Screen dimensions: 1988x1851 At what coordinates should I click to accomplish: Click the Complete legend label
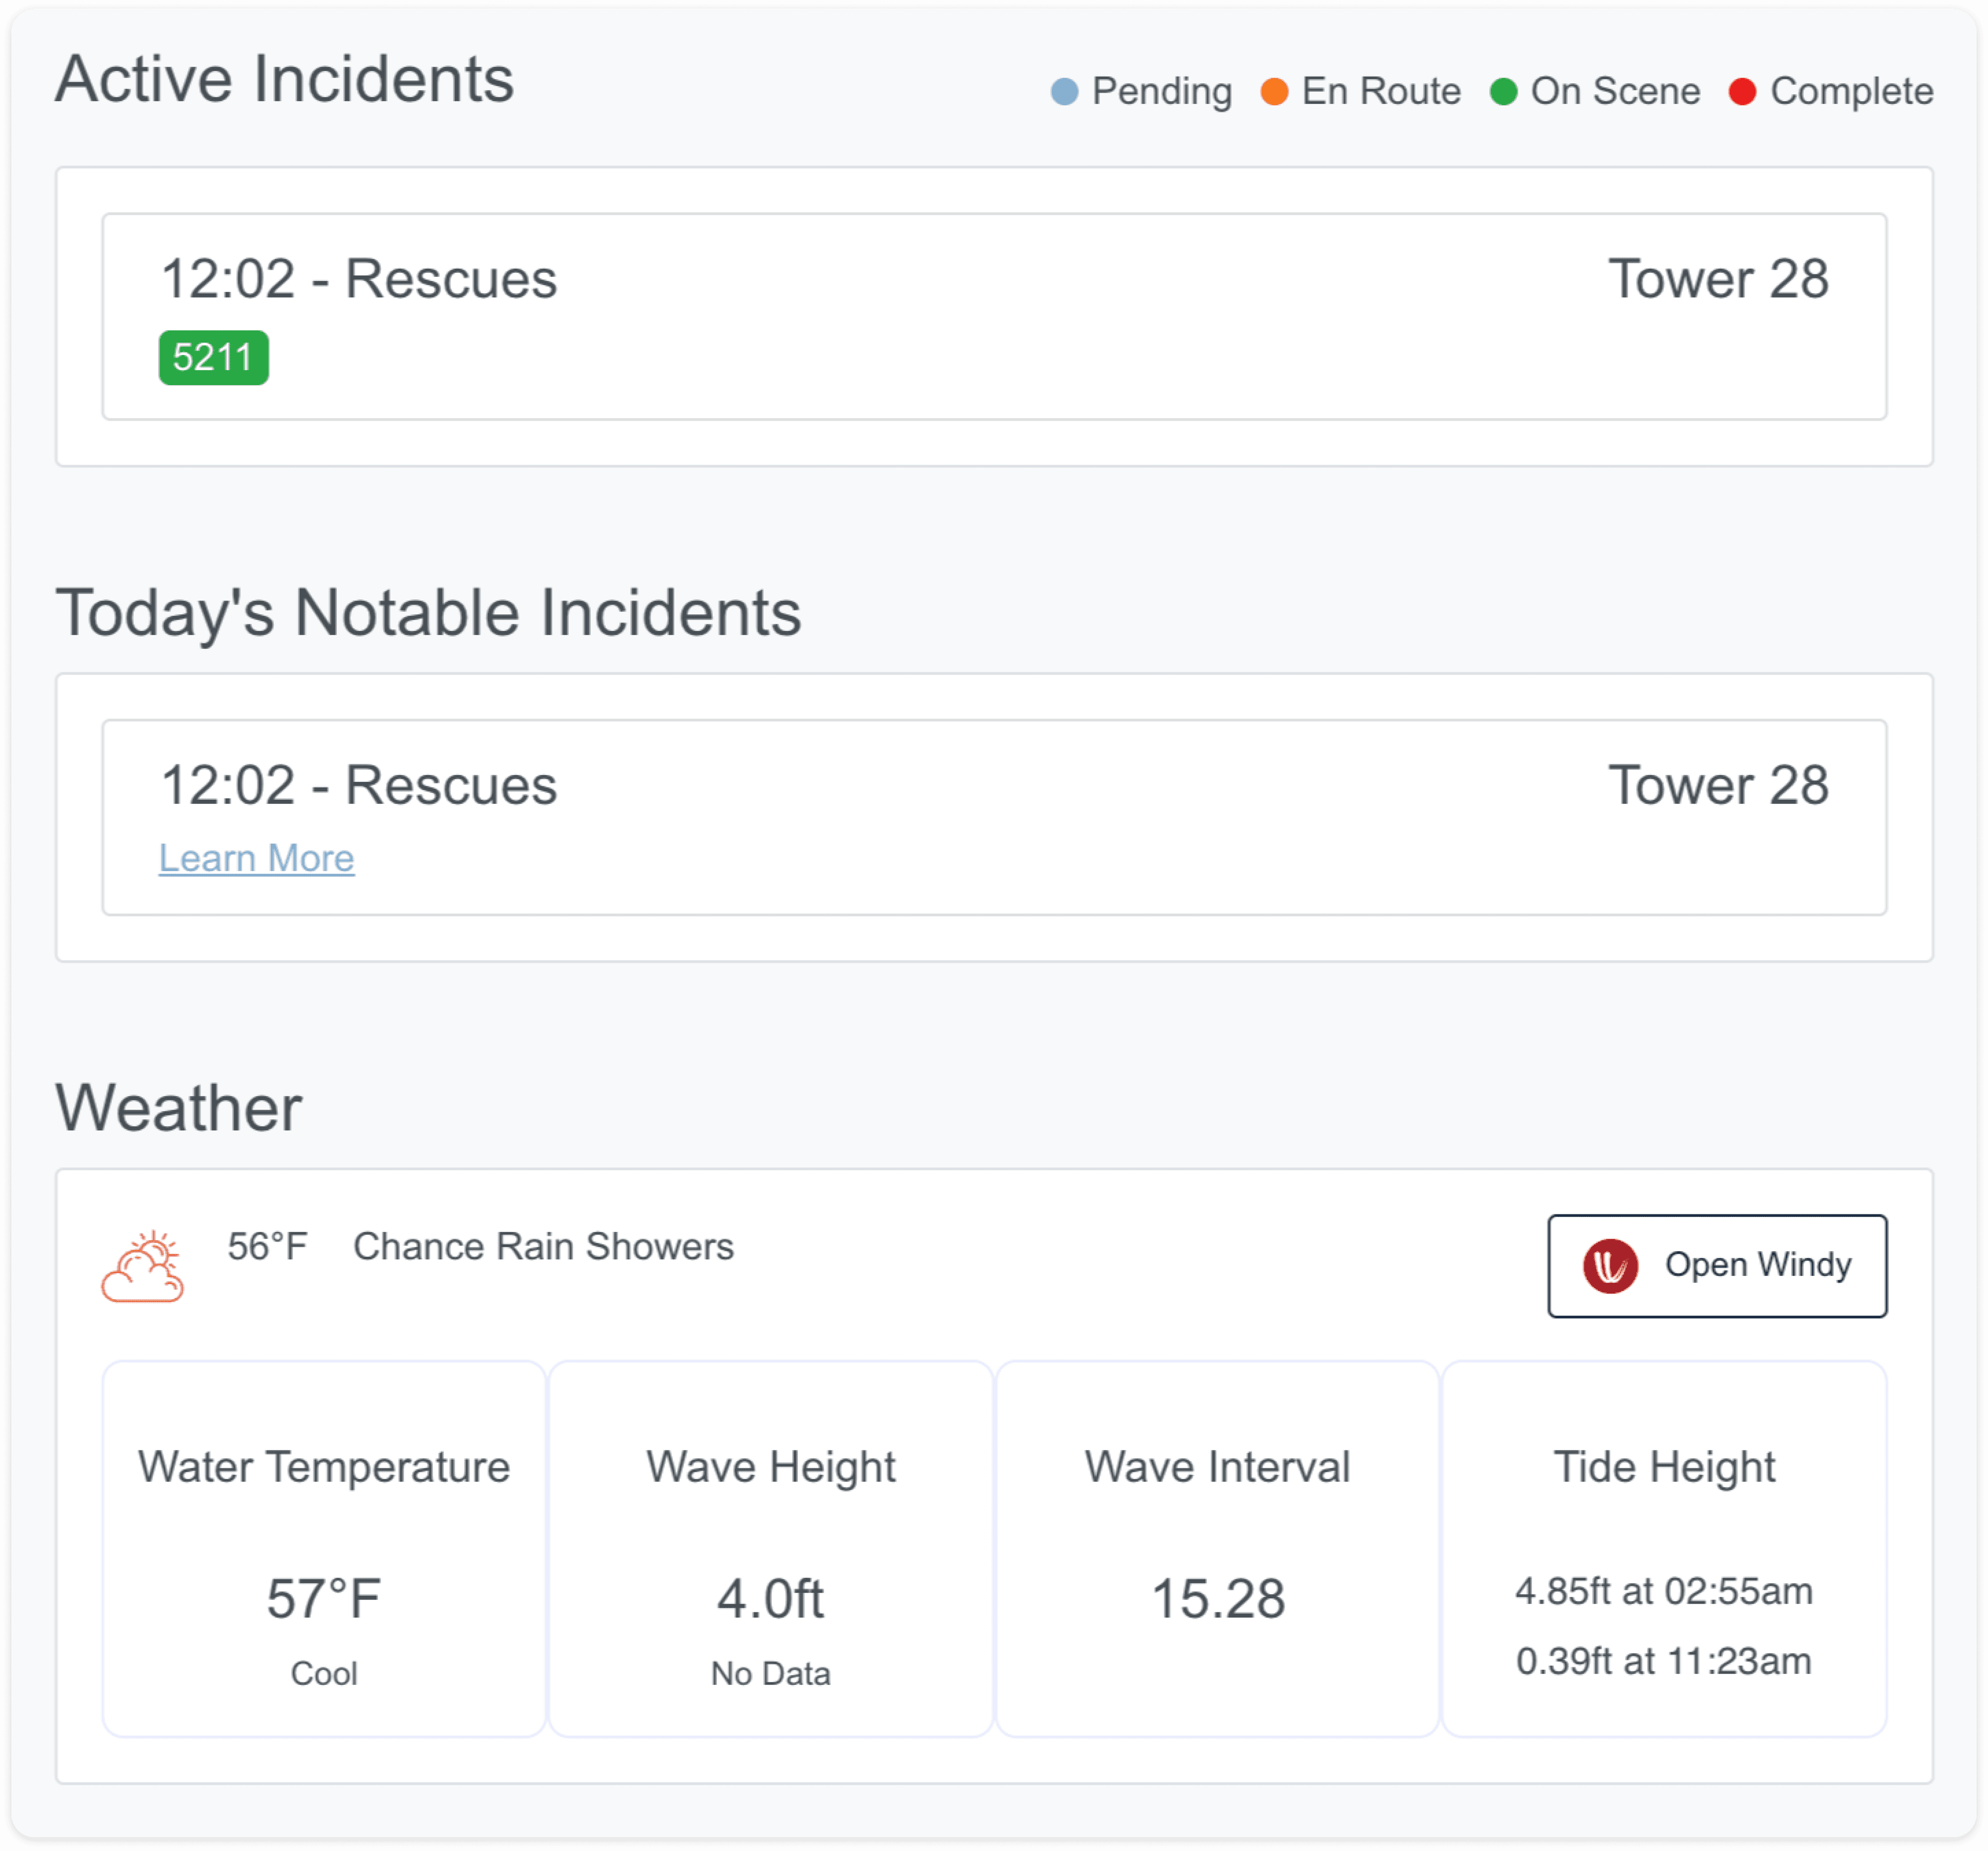1852,92
